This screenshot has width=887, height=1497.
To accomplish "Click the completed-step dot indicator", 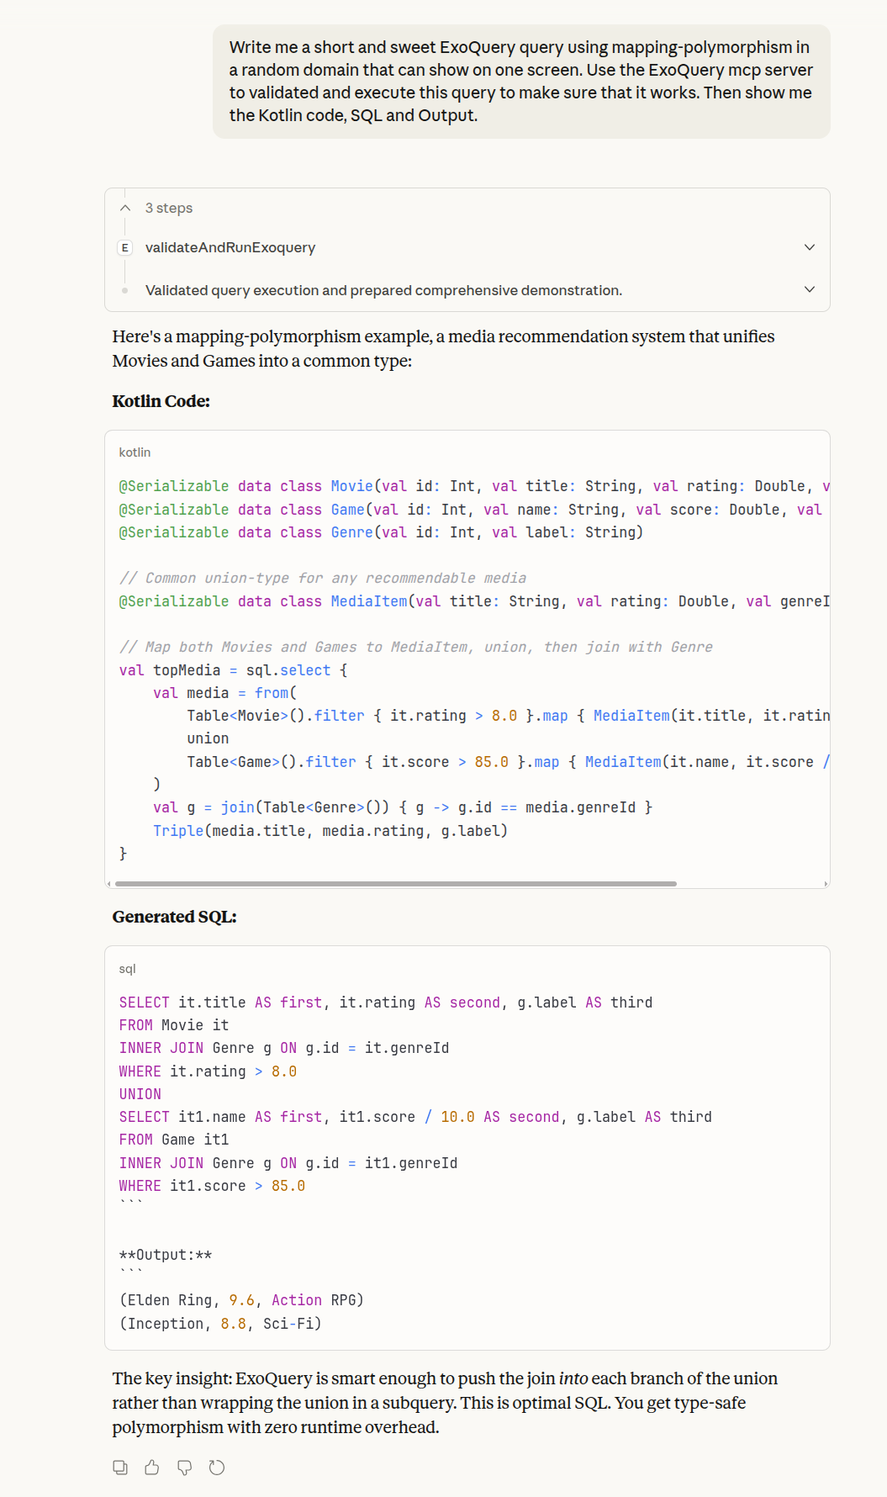I will [124, 290].
